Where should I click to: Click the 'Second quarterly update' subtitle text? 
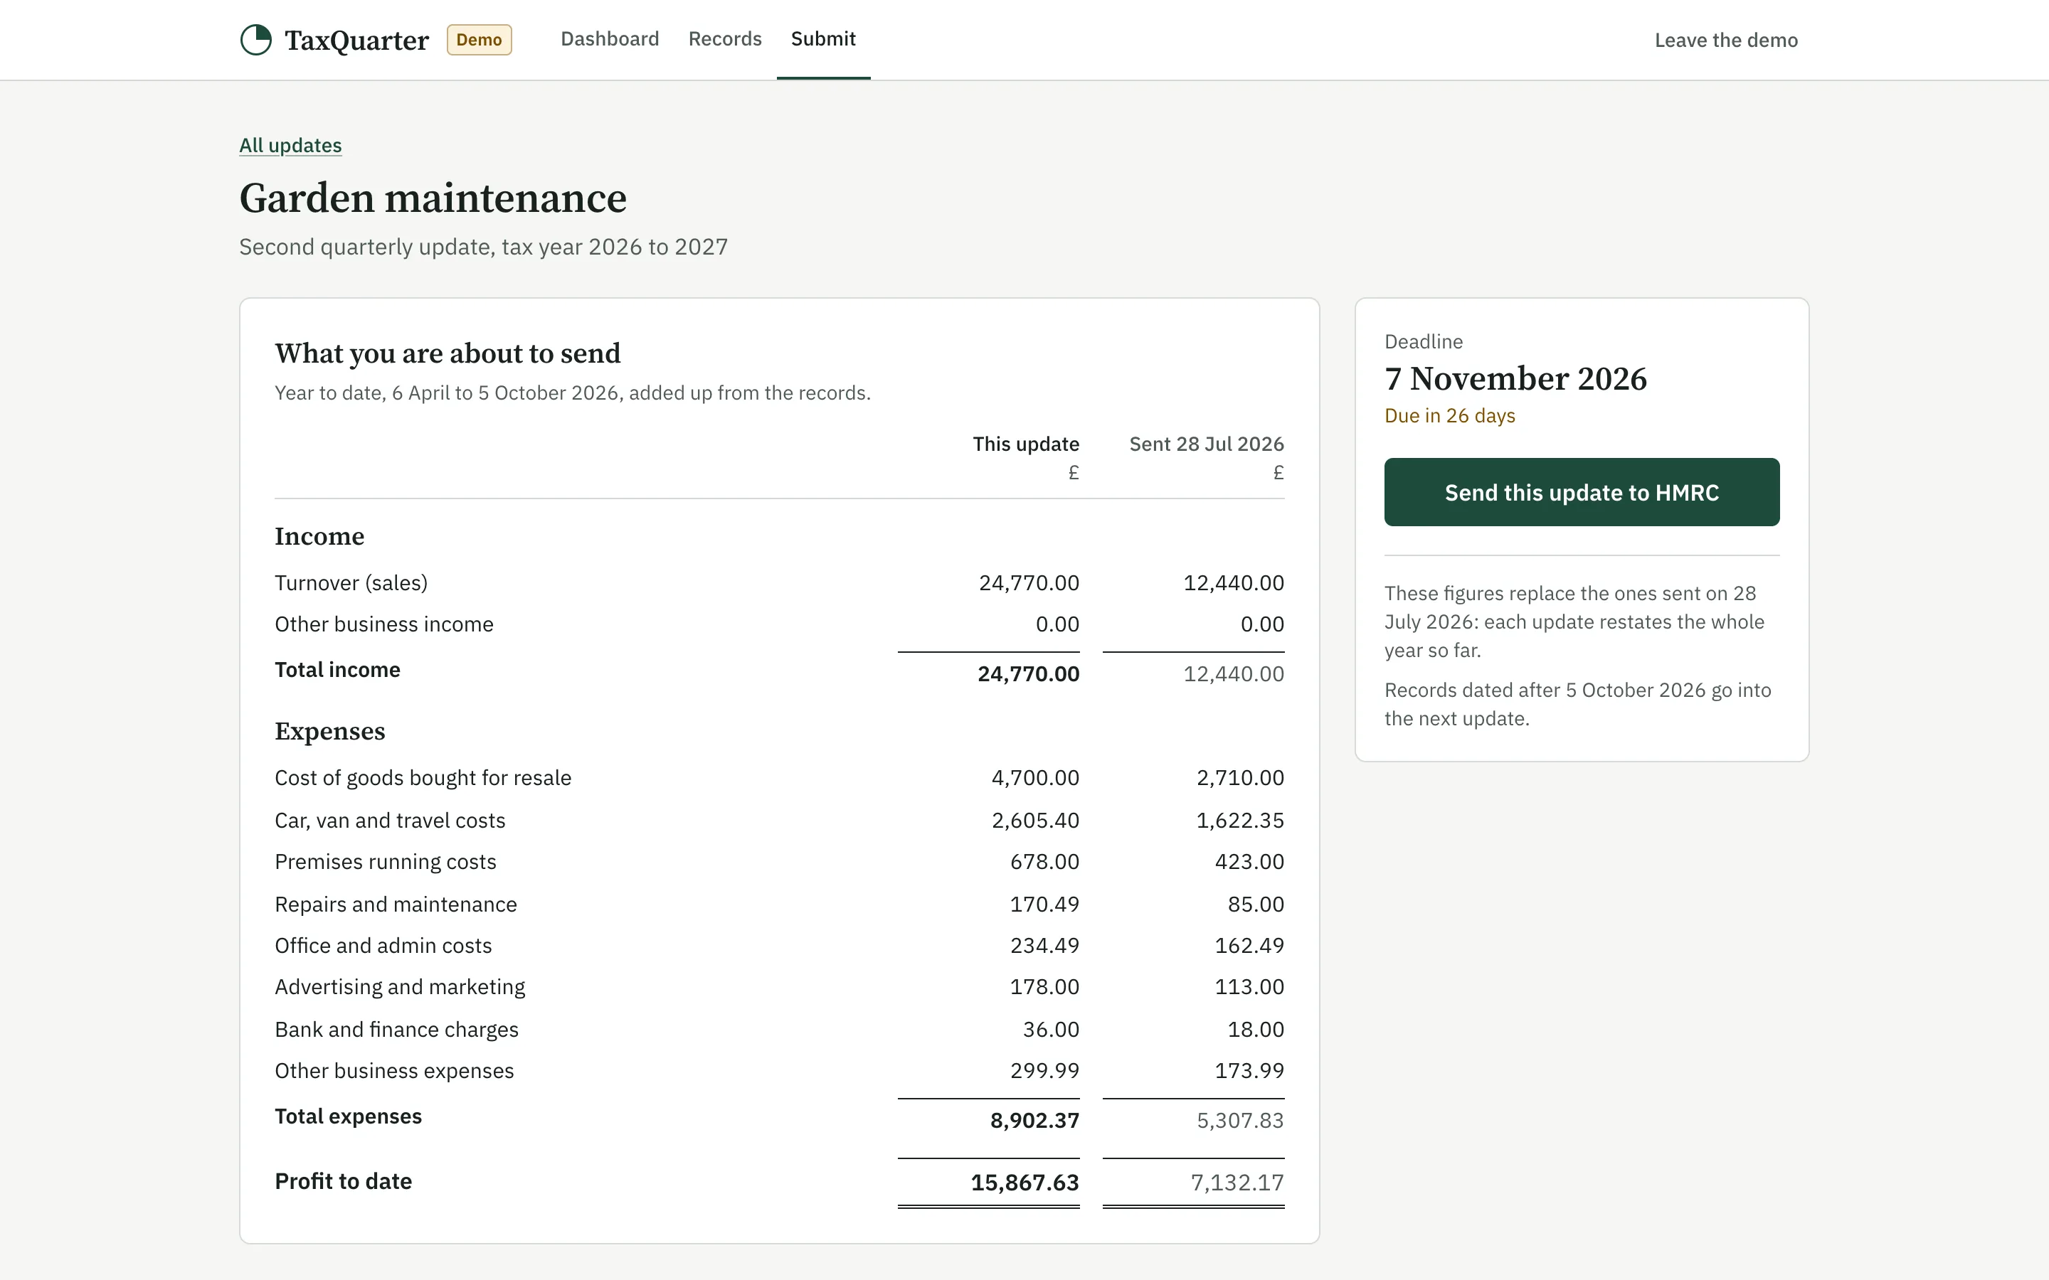pos(484,246)
